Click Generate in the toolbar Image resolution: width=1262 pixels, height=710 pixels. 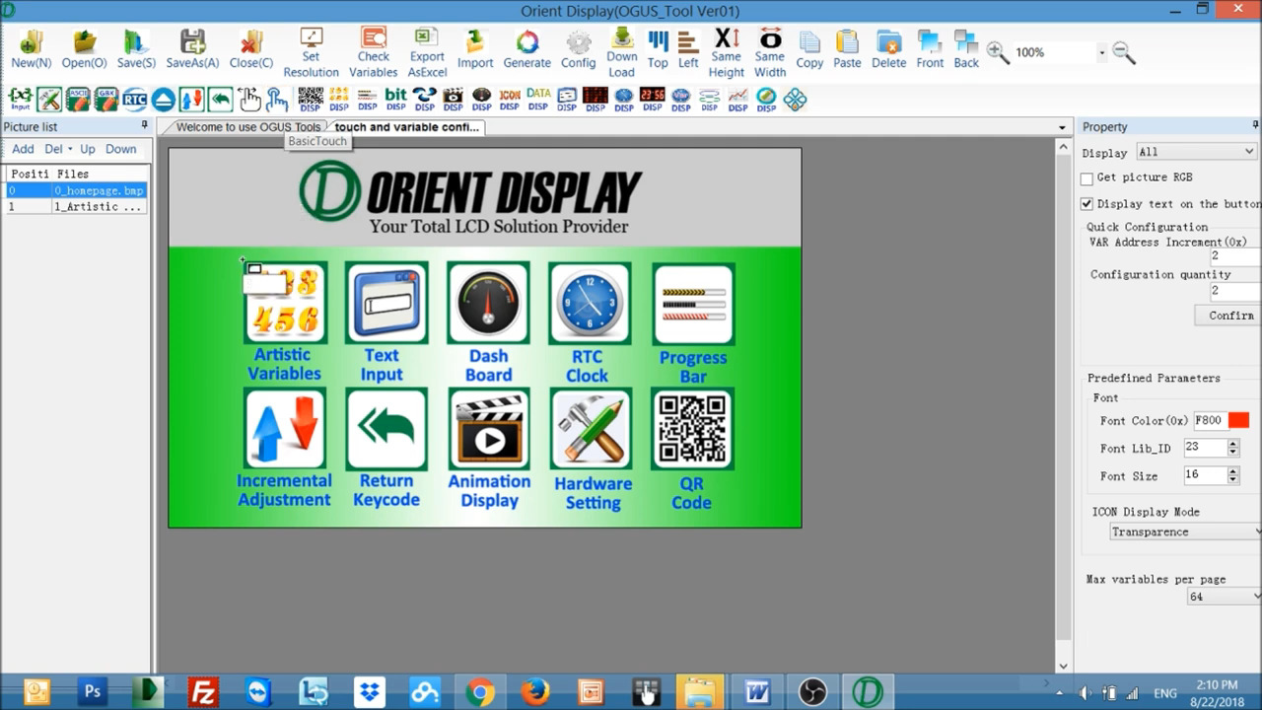tap(527, 49)
